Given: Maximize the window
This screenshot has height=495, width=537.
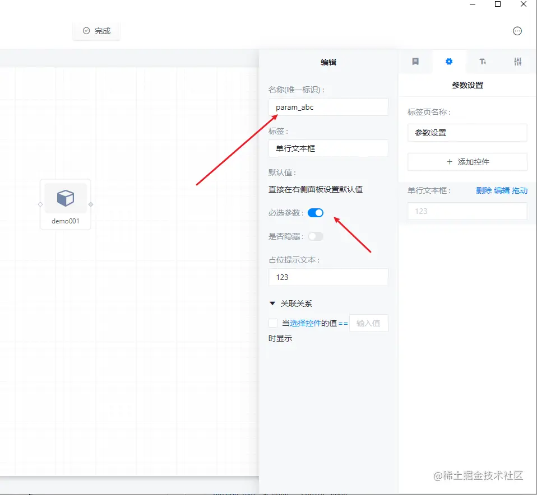Looking at the screenshot, I should coord(498,4).
